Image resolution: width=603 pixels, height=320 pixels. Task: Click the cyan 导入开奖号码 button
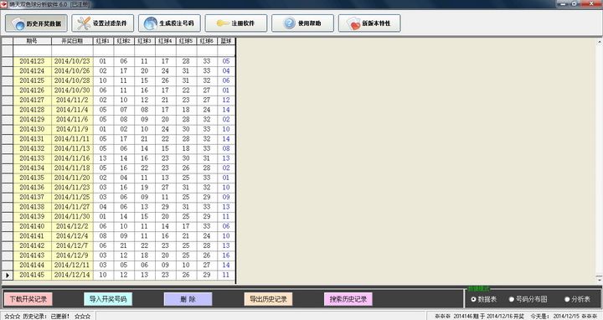pos(108,299)
